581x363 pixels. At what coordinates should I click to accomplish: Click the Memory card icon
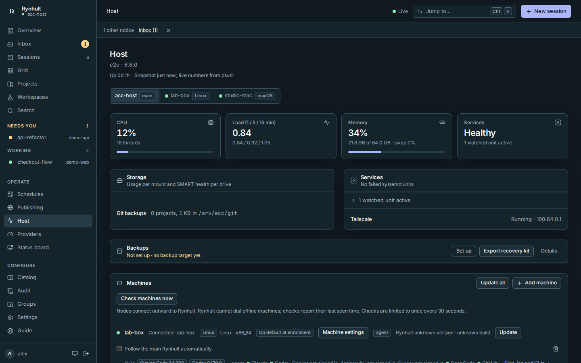click(x=442, y=123)
